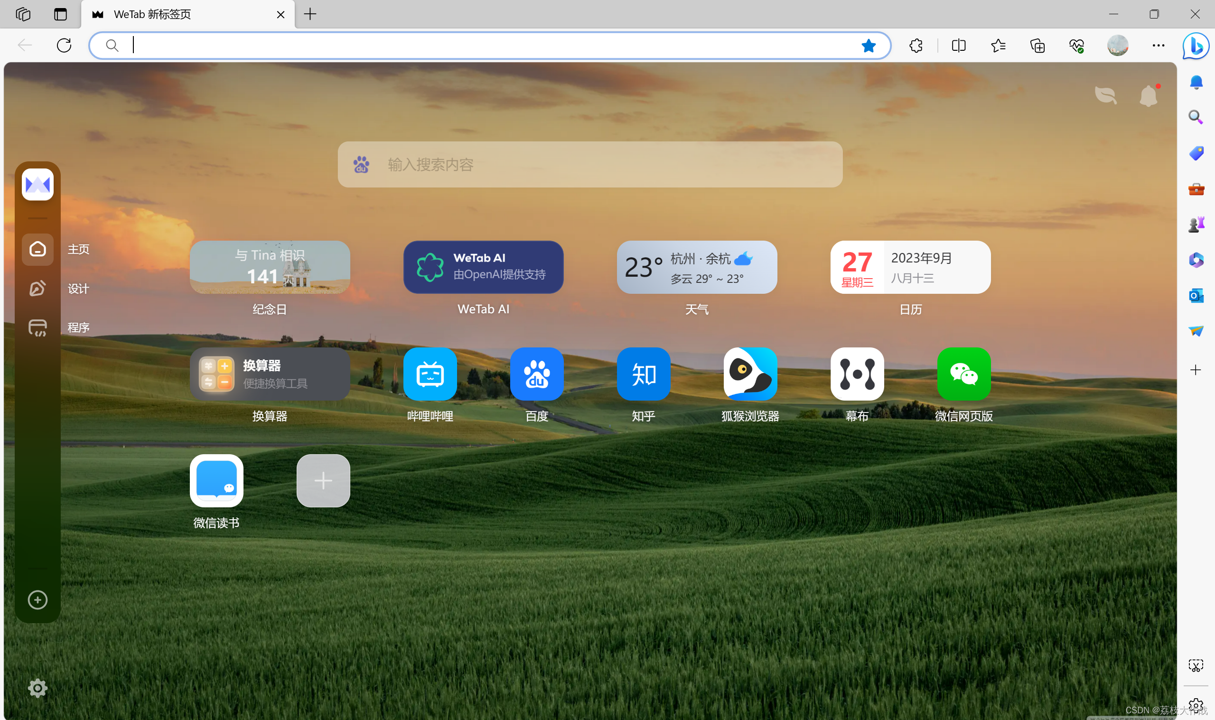Open the weather widget showing 23°

697,267
